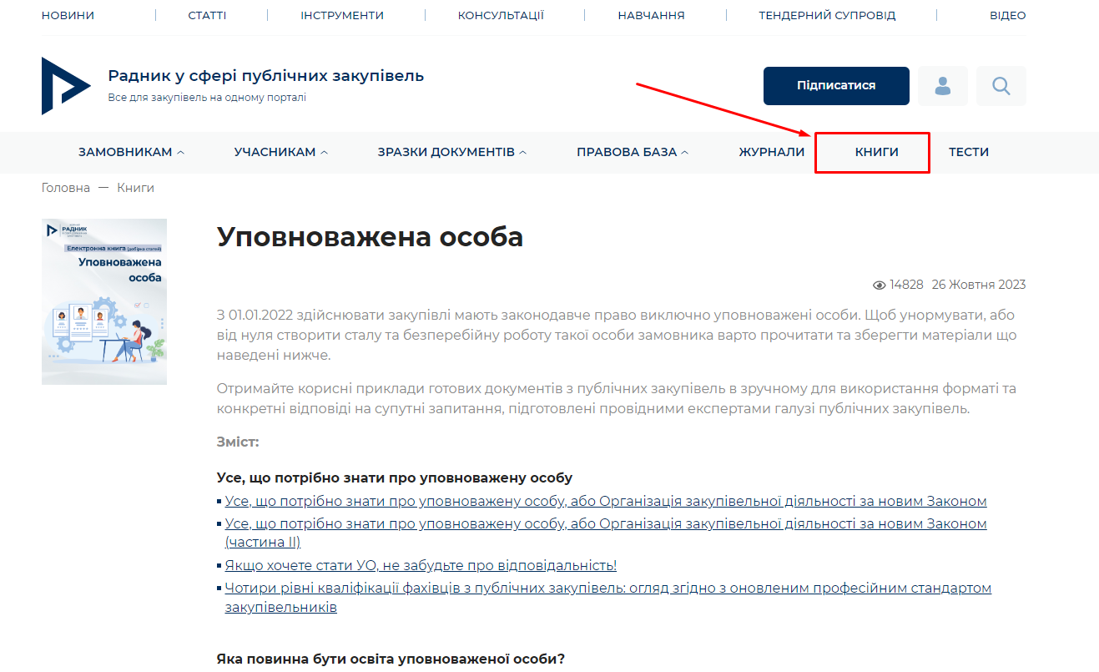Click the views eye icon
The image size is (1099, 672).
pos(879,285)
